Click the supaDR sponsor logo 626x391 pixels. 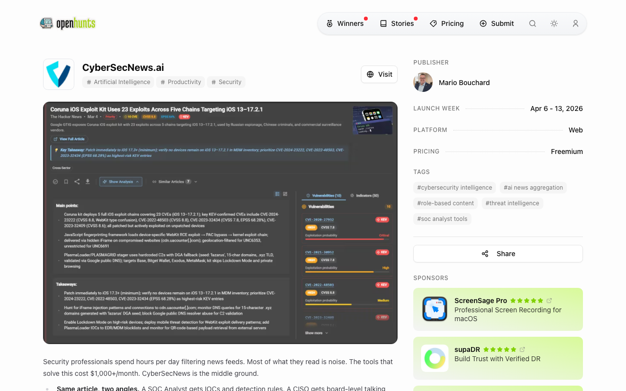pyautogui.click(x=435, y=358)
